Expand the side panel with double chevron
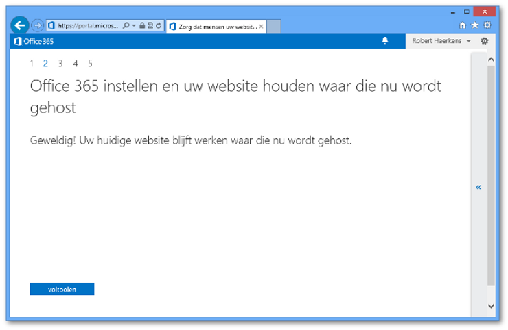Viewport: 508px width, 330px height. coord(478,187)
